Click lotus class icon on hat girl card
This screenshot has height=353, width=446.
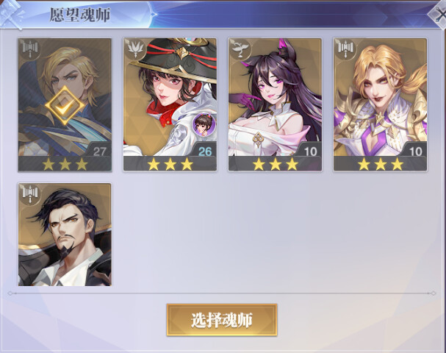tap(135, 49)
